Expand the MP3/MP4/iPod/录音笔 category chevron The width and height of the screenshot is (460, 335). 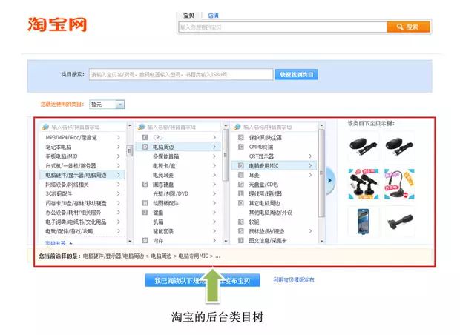118,137
